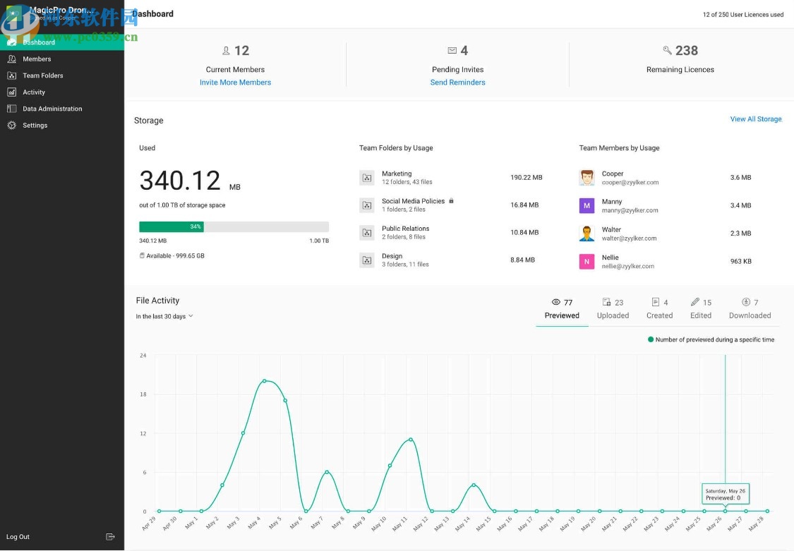Screen dimensions: 794x551
Task: Click Invite More Members
Action: point(235,82)
